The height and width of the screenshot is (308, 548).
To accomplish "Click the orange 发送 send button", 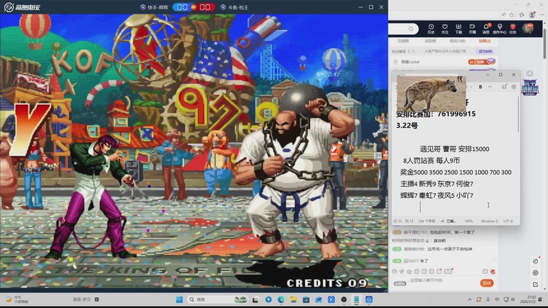I will point(486,283).
